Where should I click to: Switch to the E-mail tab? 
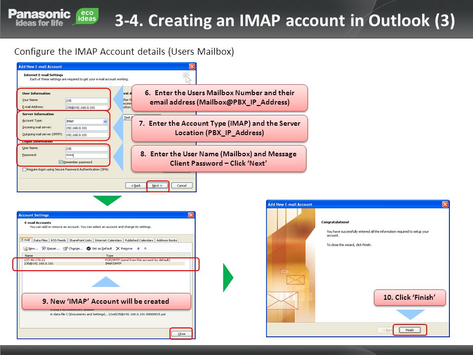(26, 240)
